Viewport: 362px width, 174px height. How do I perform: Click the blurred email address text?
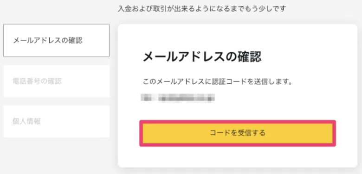pos(178,97)
